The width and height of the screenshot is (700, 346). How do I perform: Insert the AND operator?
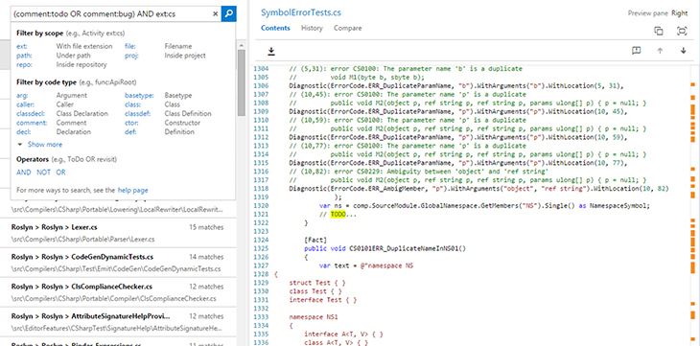coord(24,173)
